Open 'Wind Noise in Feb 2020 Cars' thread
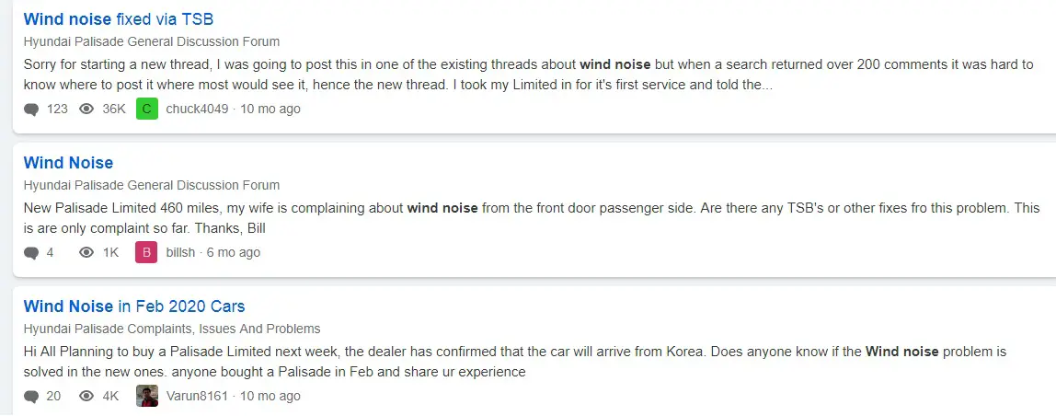1056x416 pixels. (134, 306)
